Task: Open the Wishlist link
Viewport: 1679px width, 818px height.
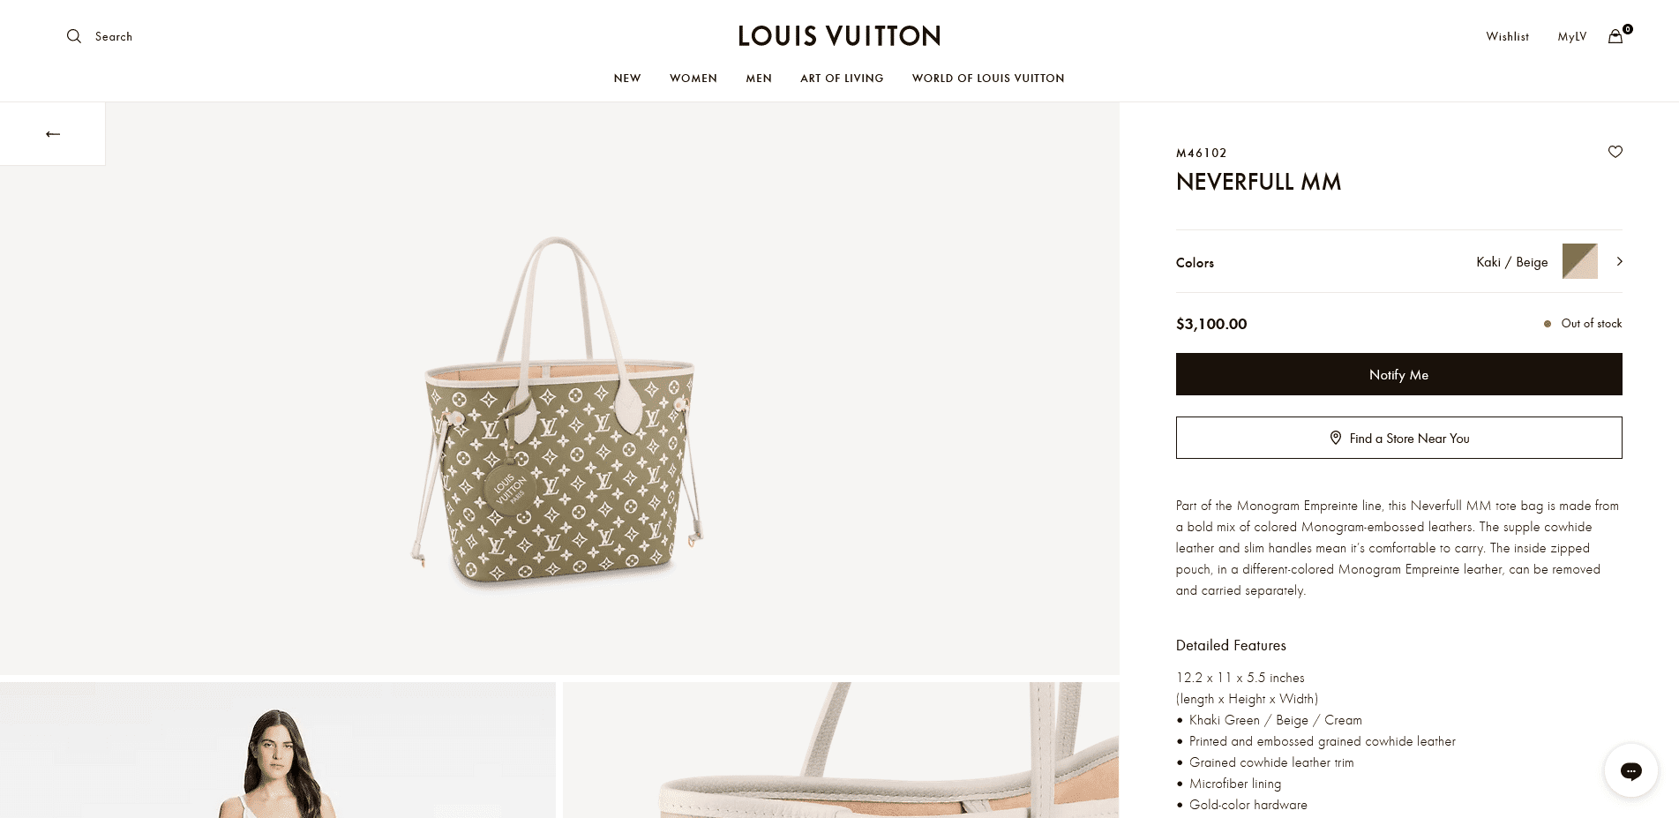Action: (x=1507, y=36)
